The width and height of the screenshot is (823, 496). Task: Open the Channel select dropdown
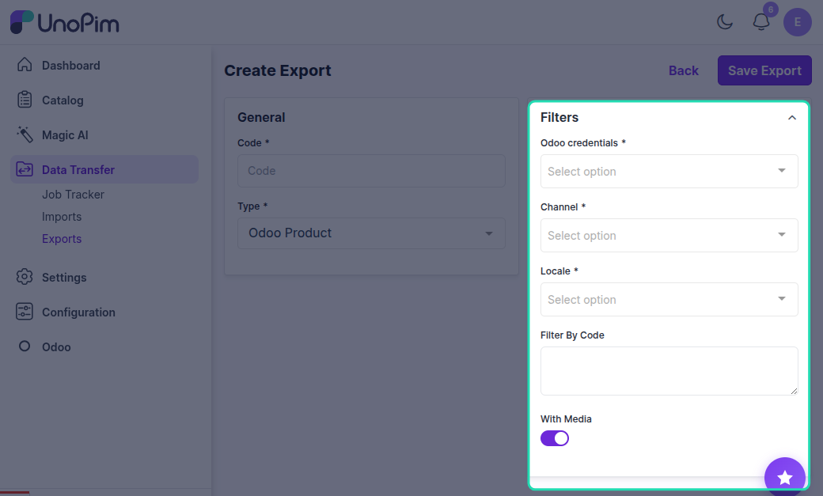[x=669, y=235]
